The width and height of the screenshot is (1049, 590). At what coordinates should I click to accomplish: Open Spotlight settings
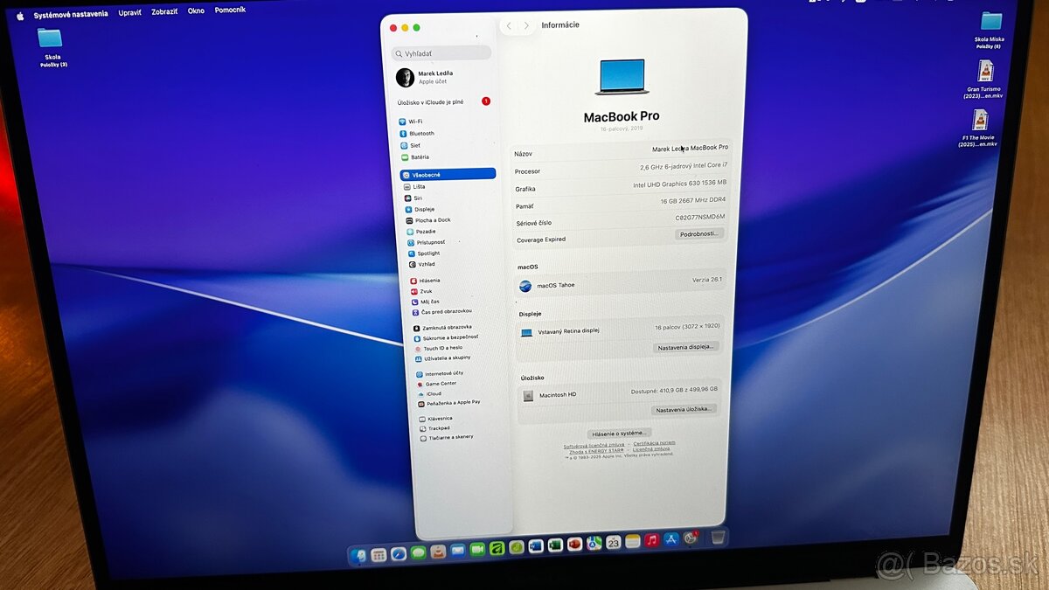(429, 253)
